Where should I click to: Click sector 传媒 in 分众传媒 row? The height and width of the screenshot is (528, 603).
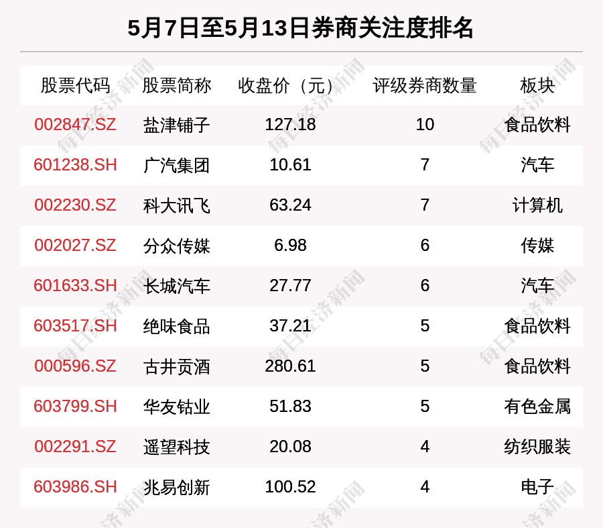coord(537,246)
